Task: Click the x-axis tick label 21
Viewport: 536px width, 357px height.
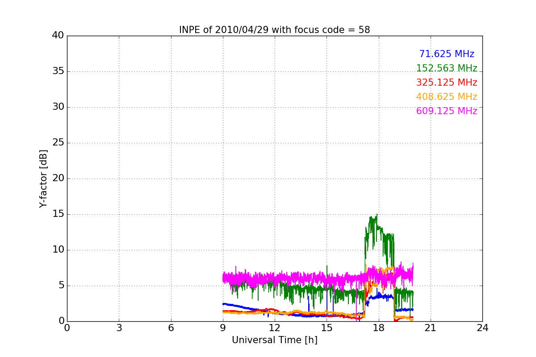Action: pyautogui.click(x=431, y=328)
